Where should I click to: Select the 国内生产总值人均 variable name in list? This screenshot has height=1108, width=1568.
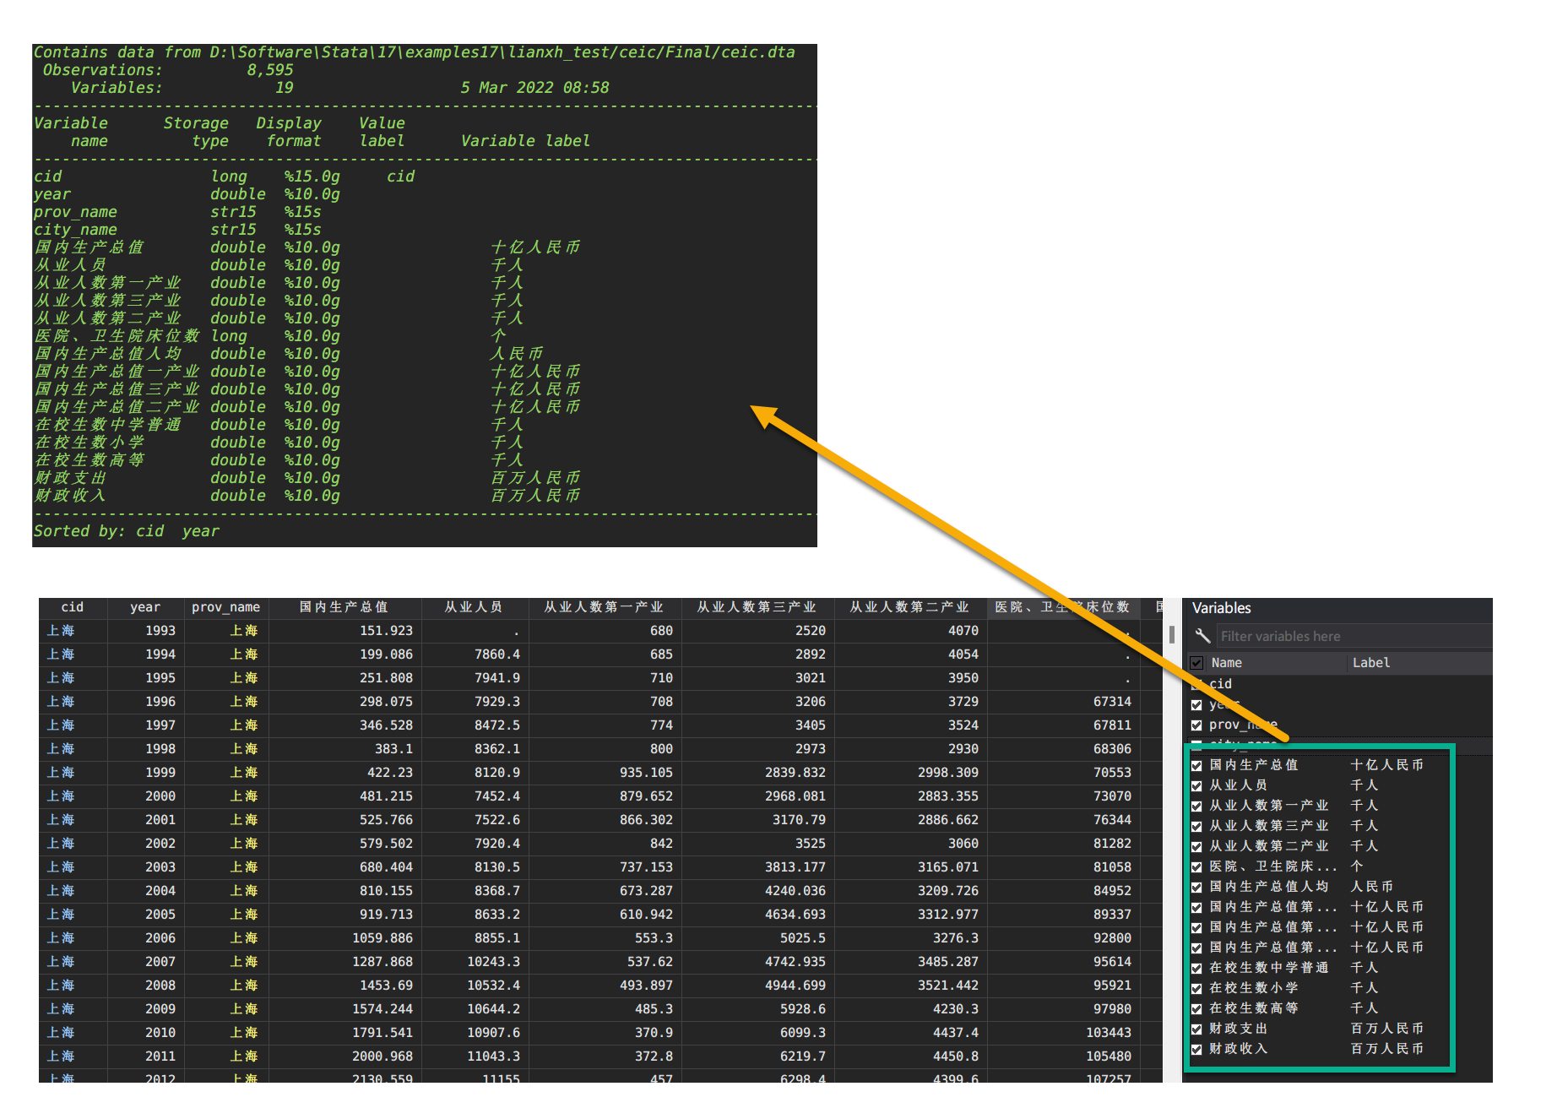1268,887
